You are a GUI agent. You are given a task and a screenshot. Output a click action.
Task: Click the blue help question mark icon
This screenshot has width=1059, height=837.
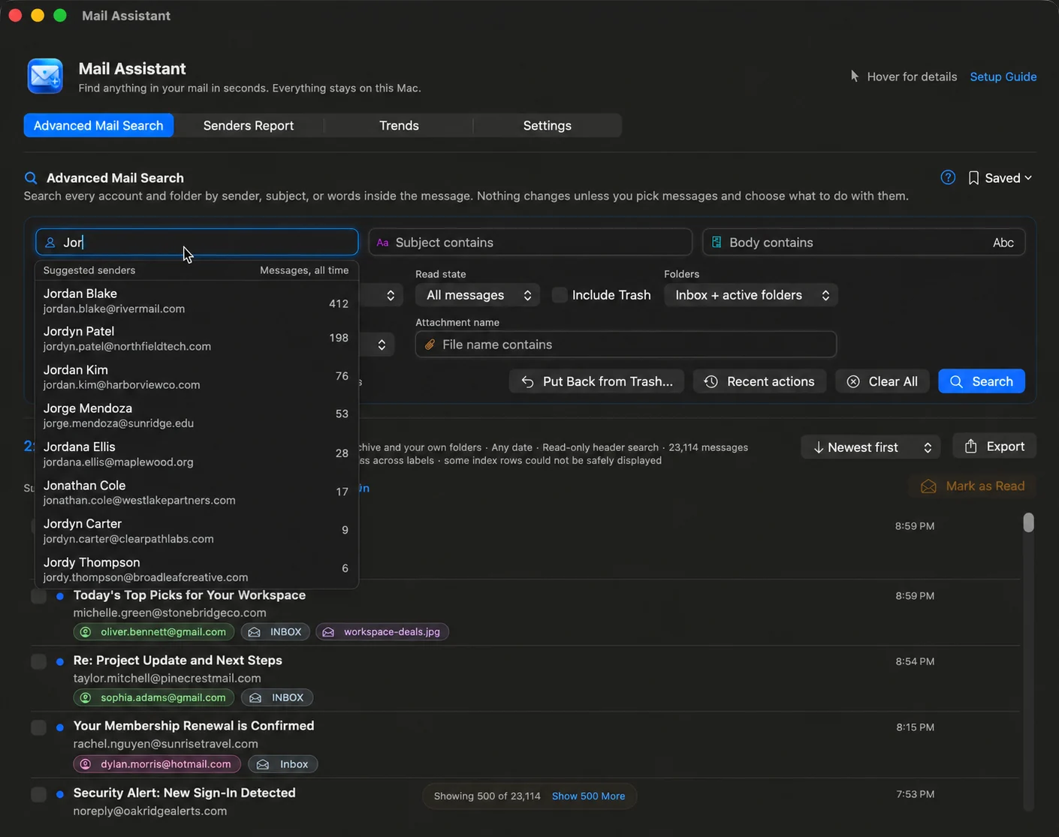tap(948, 178)
